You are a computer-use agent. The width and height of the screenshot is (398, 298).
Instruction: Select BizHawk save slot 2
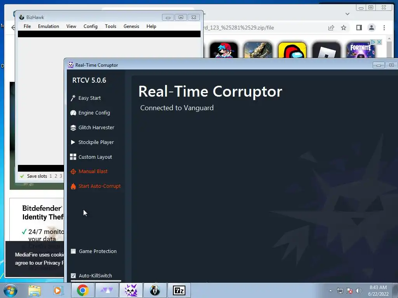(x=56, y=176)
